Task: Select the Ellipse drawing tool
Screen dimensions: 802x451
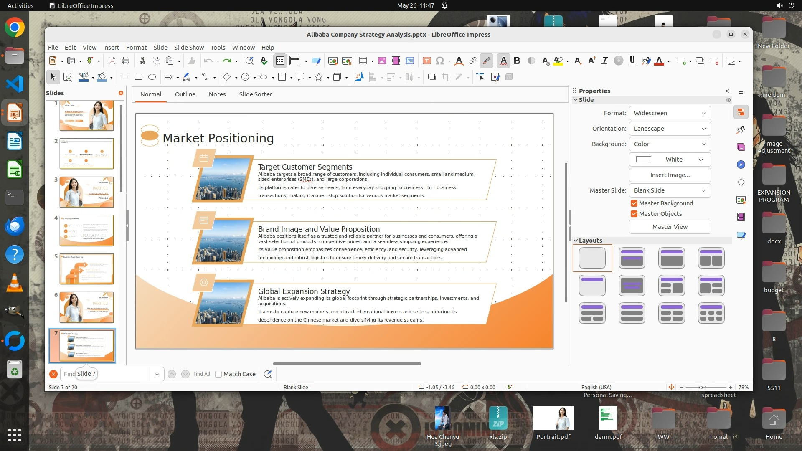Action: [x=152, y=77]
